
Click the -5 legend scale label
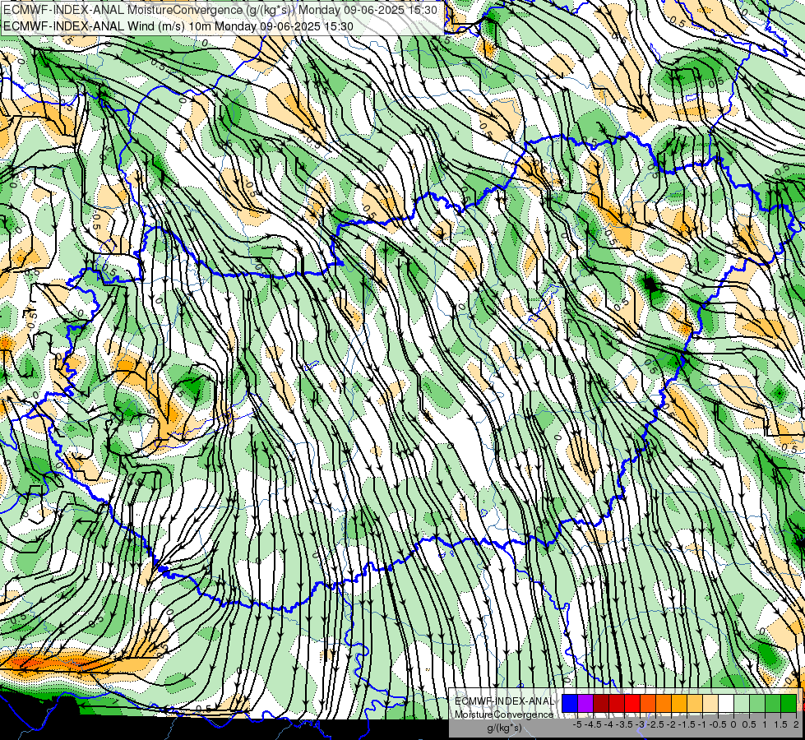click(577, 724)
